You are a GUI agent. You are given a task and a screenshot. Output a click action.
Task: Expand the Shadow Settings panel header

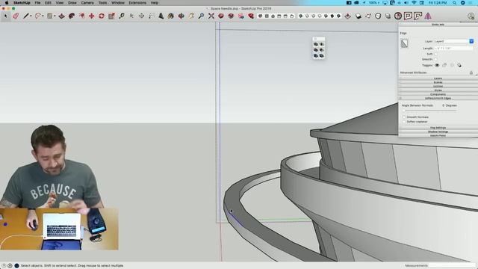pos(438,132)
